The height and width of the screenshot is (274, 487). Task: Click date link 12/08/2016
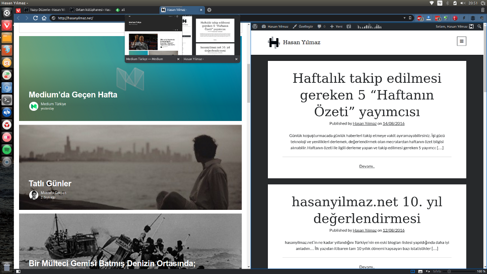tap(394, 230)
